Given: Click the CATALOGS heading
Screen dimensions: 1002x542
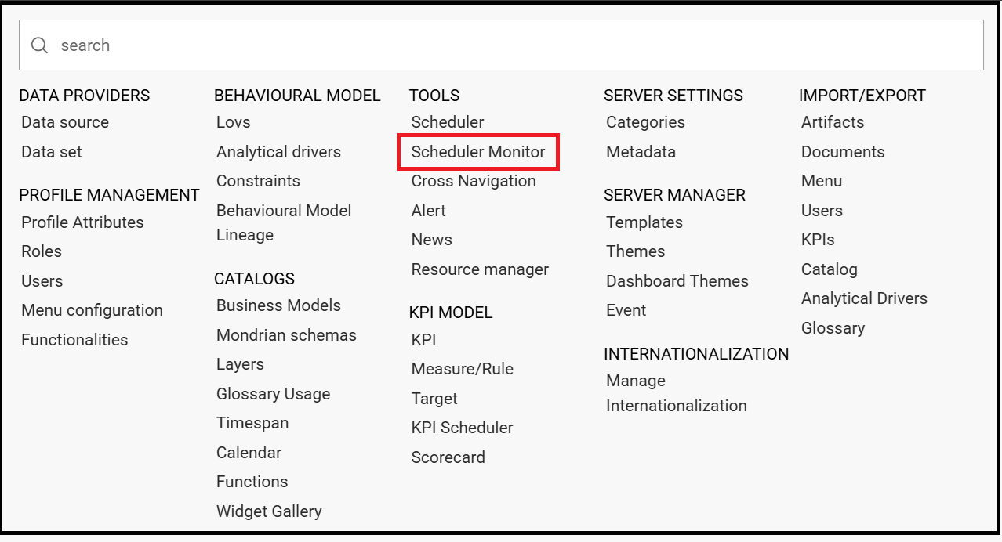Looking at the screenshot, I should [x=254, y=279].
